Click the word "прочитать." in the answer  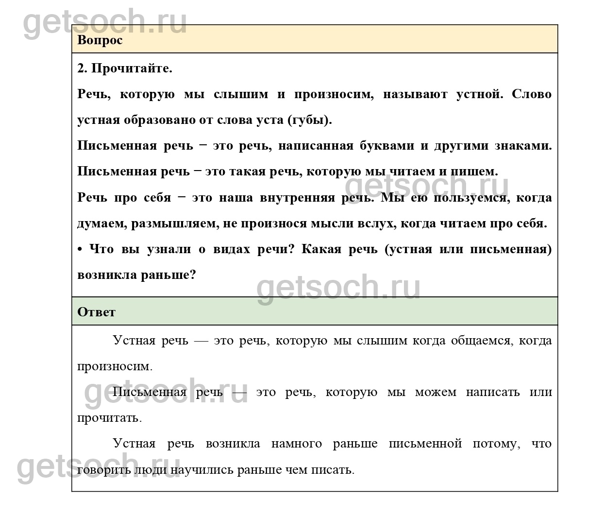point(109,418)
